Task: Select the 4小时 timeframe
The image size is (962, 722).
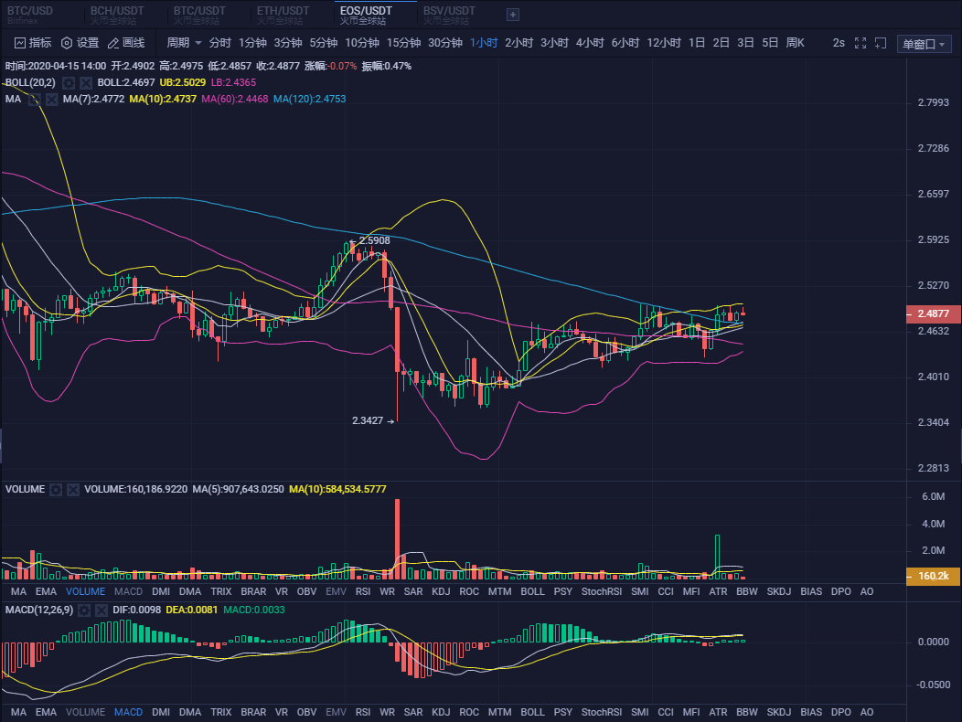Action: point(590,43)
